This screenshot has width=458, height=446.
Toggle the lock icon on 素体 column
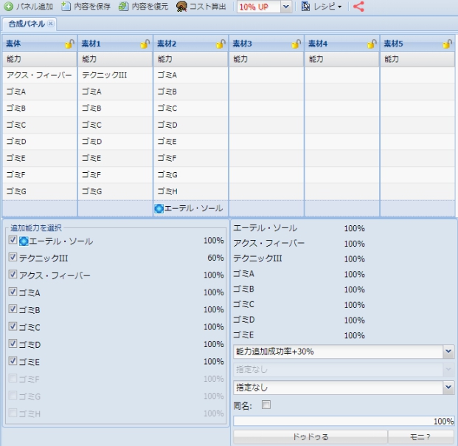pos(69,44)
